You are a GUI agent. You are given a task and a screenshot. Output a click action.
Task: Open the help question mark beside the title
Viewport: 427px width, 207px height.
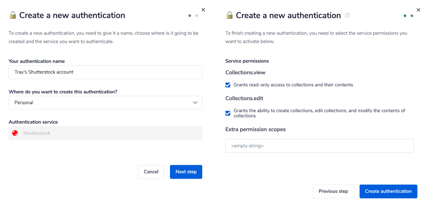coord(347,15)
